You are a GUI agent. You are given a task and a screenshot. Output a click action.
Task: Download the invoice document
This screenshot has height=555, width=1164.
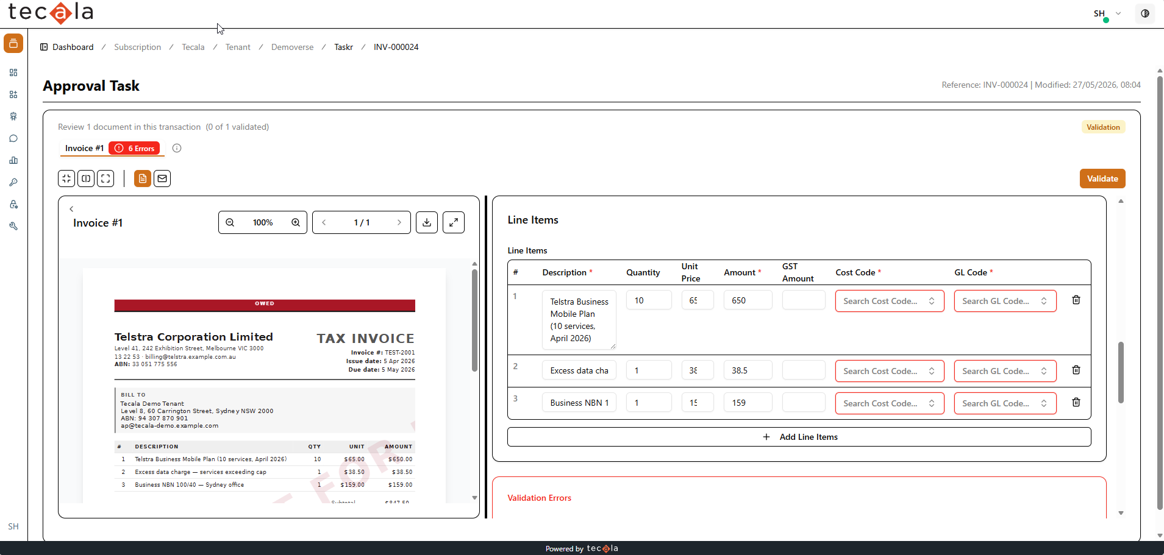[427, 222]
